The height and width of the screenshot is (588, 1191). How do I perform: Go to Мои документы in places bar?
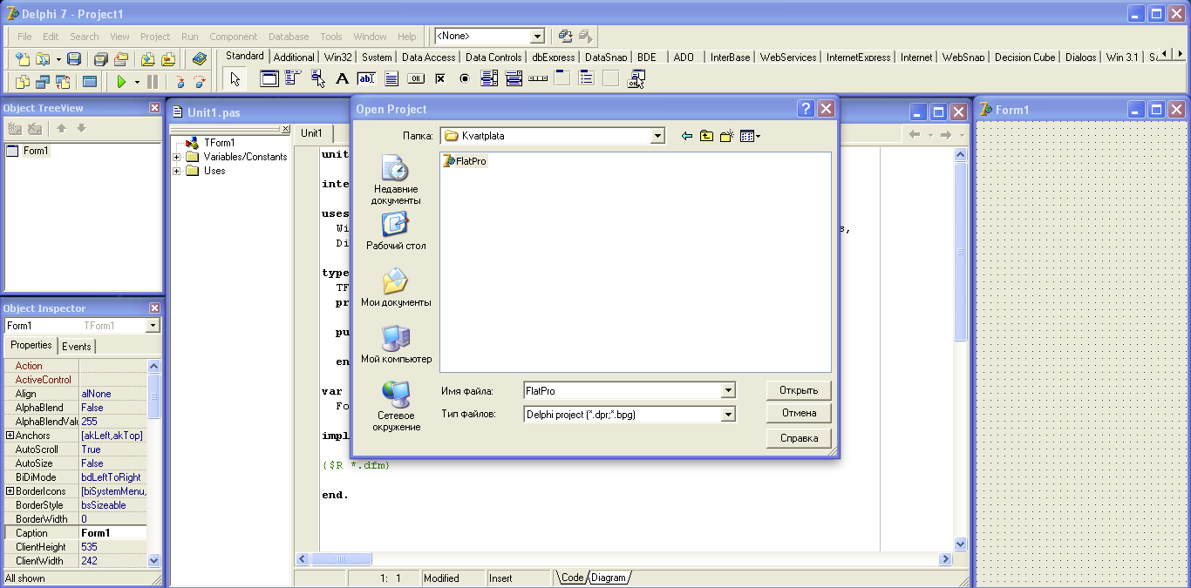tap(396, 287)
